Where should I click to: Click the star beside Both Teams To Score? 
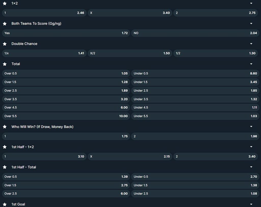click(5, 23)
